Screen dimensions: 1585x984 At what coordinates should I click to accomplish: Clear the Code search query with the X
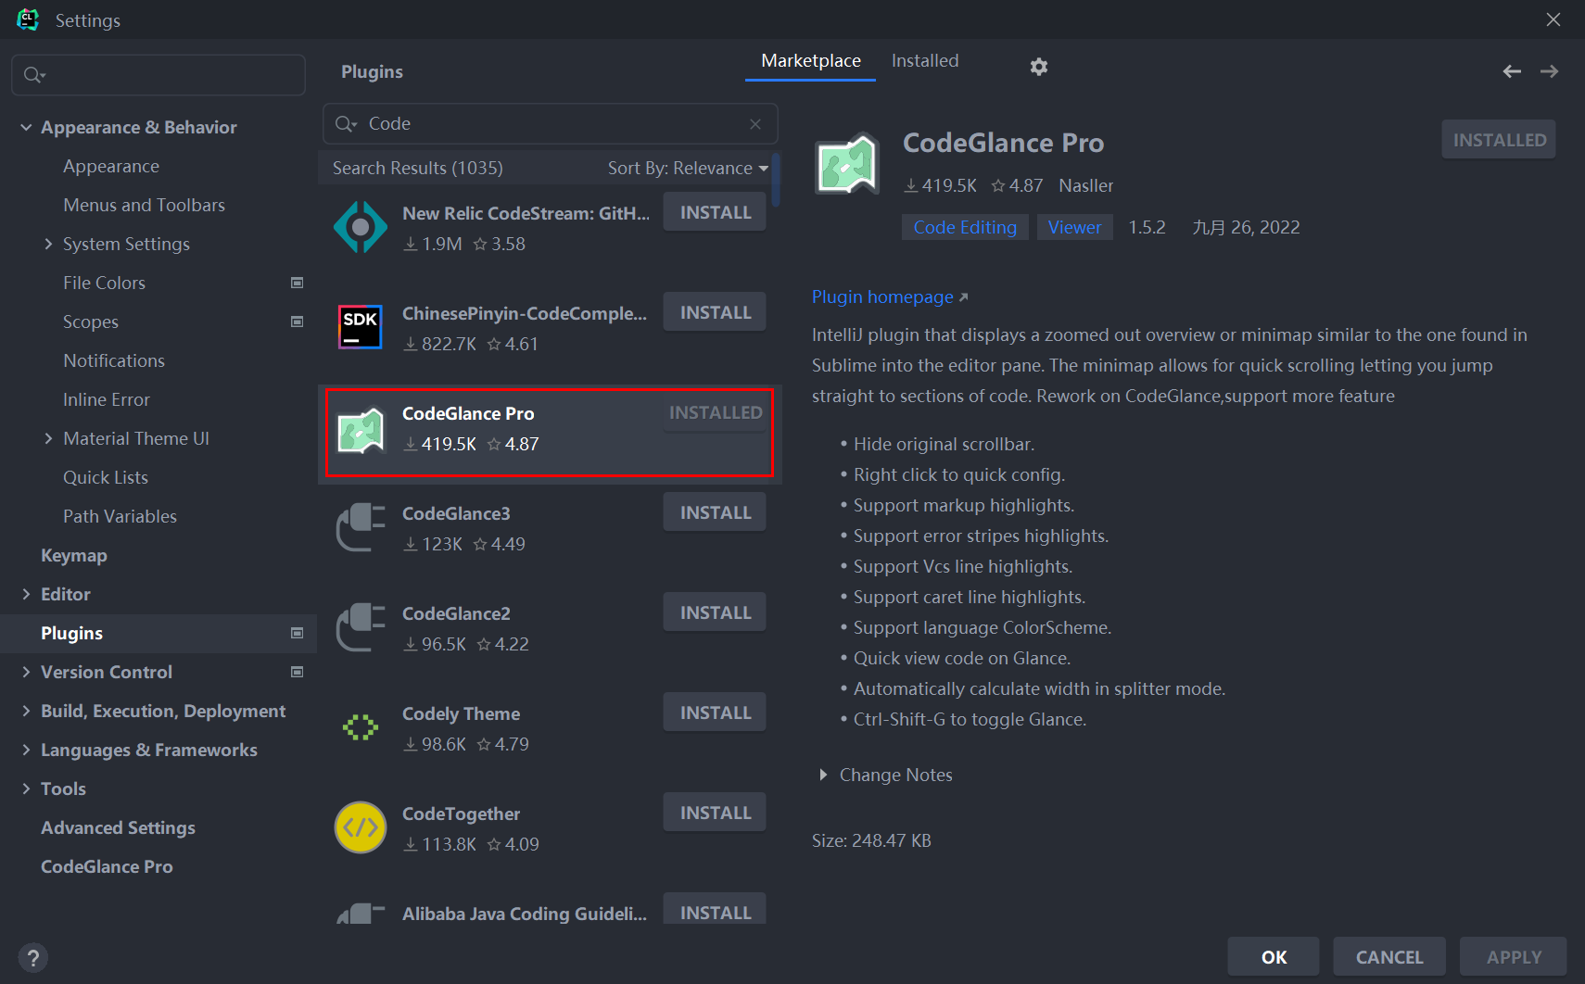(x=755, y=123)
